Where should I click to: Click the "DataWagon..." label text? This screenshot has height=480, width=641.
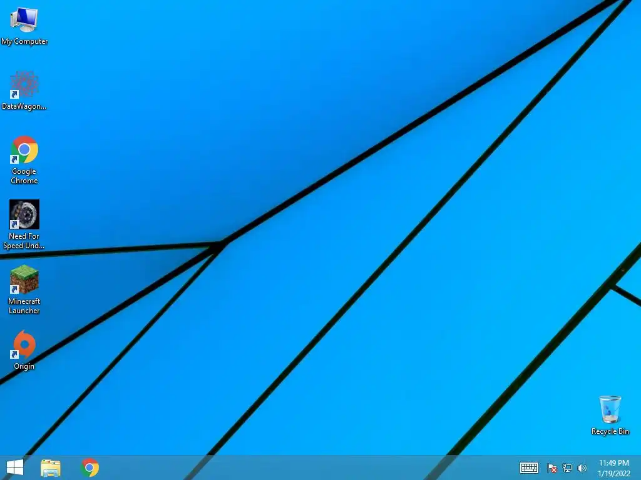(x=24, y=106)
